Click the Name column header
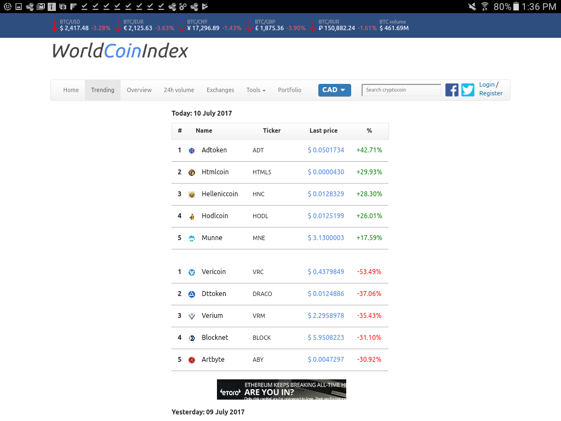561x421 pixels. point(204,130)
